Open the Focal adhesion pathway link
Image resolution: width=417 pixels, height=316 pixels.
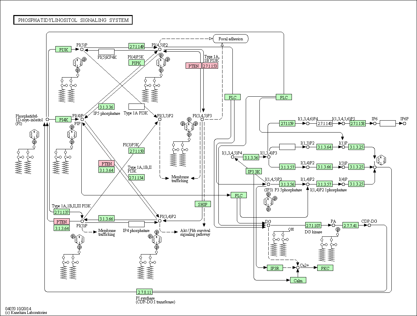[x=231, y=39]
